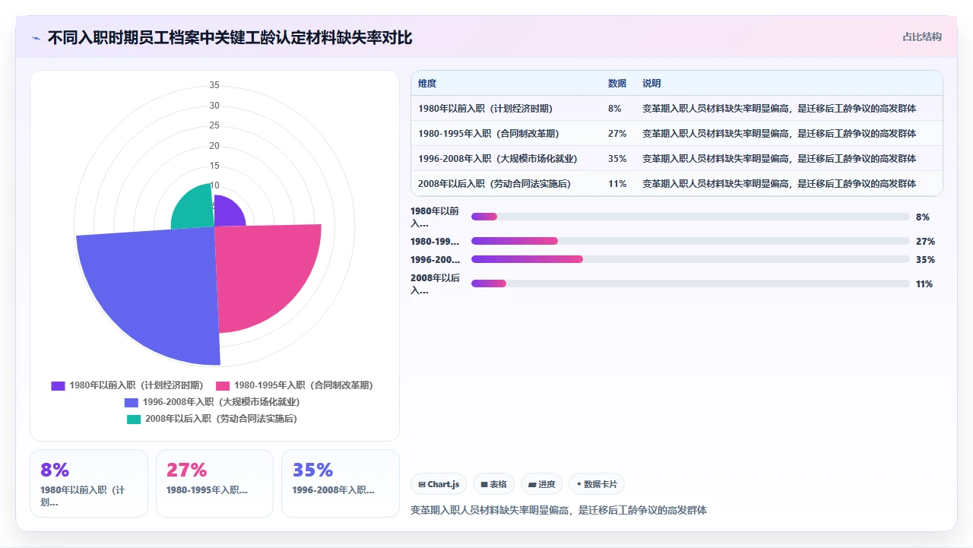
Task: Click the 维度 column header
Action: 427,83
